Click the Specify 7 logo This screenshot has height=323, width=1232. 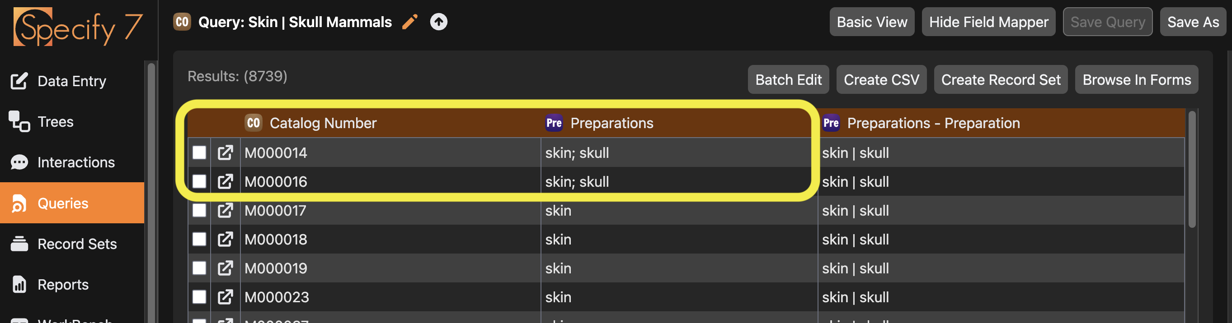78,27
